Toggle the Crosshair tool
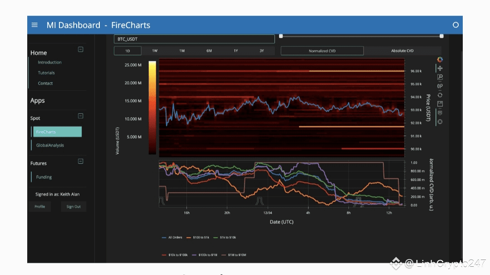 click(440, 122)
